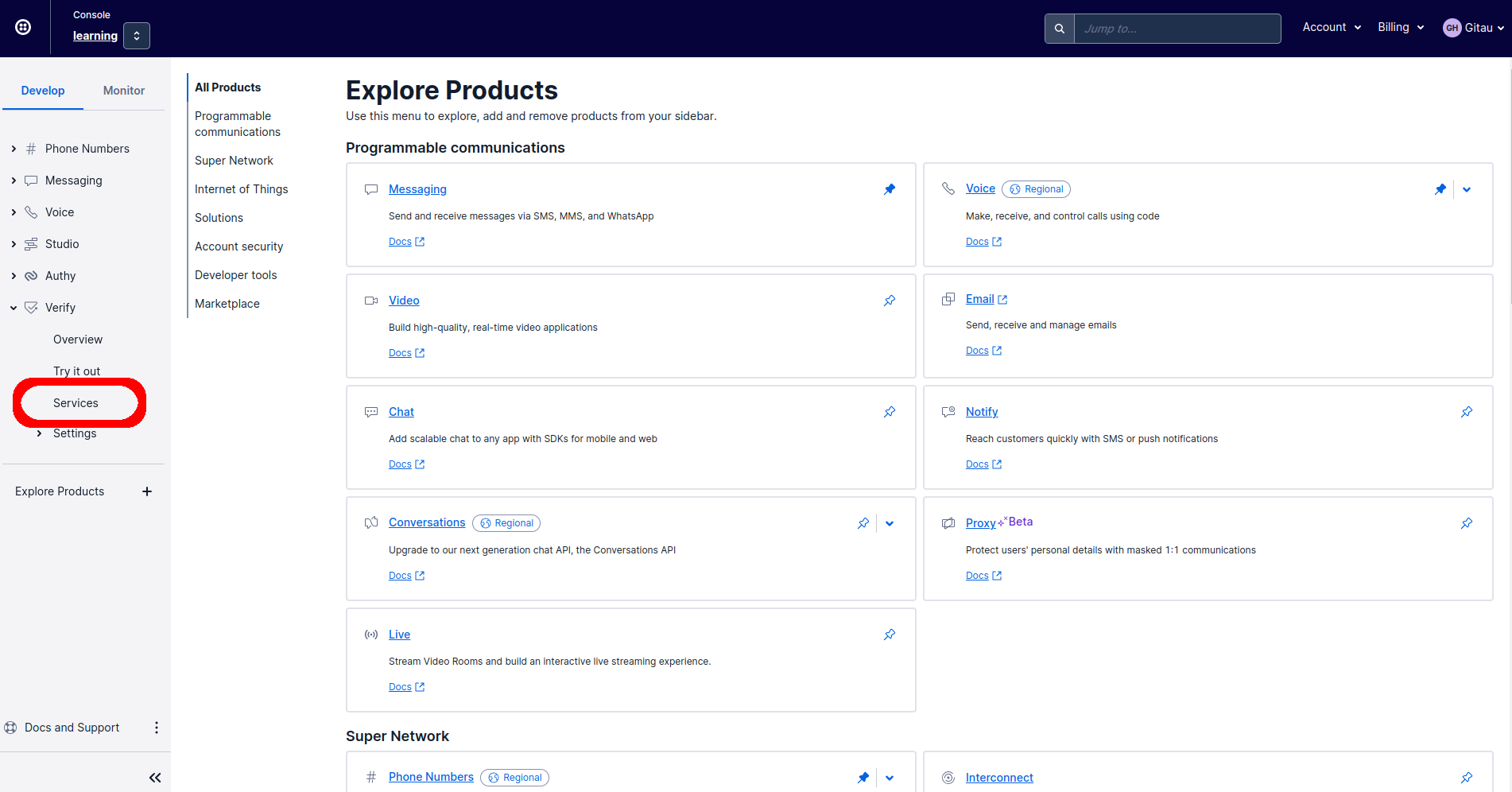Open Docs link under Messaging
The image size is (1512, 792).
point(406,242)
